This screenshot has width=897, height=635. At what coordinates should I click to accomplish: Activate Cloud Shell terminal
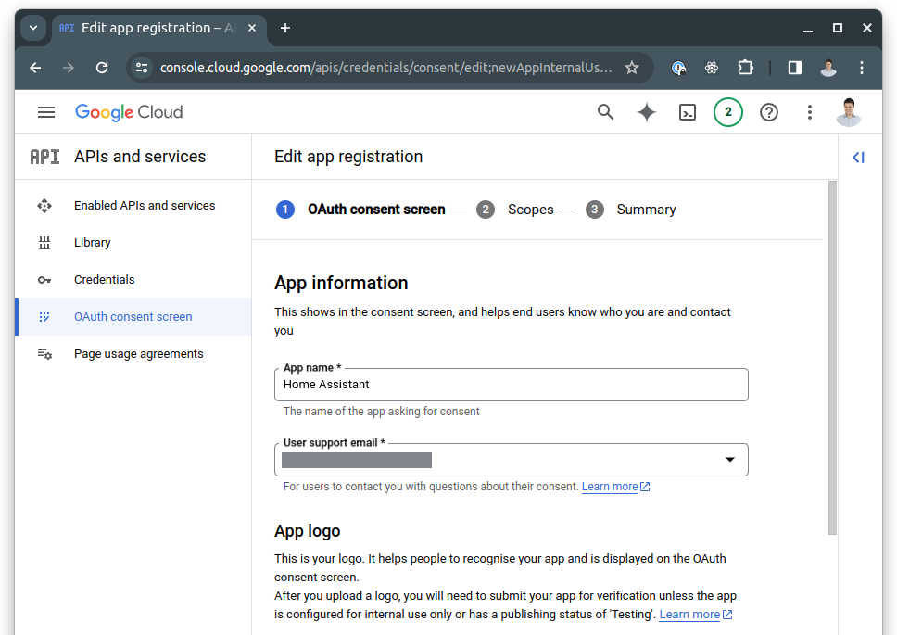(x=687, y=112)
